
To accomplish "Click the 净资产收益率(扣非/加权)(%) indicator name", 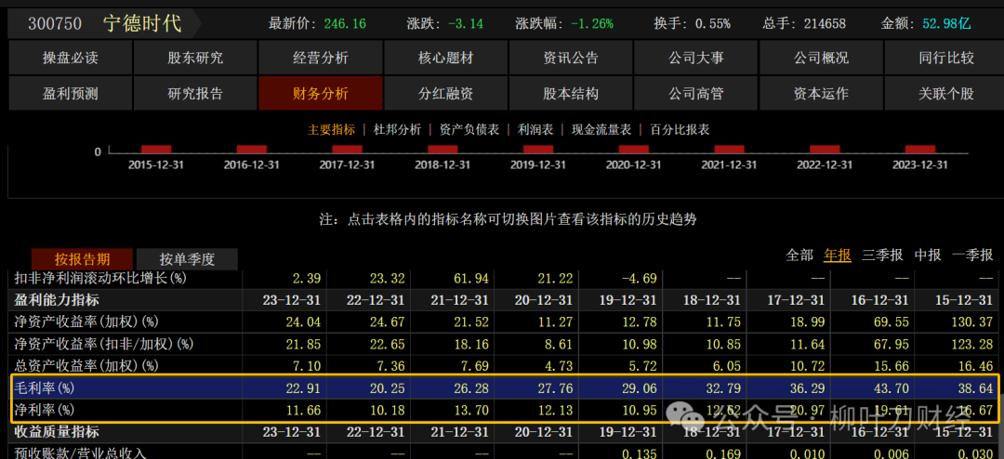I will [104, 344].
